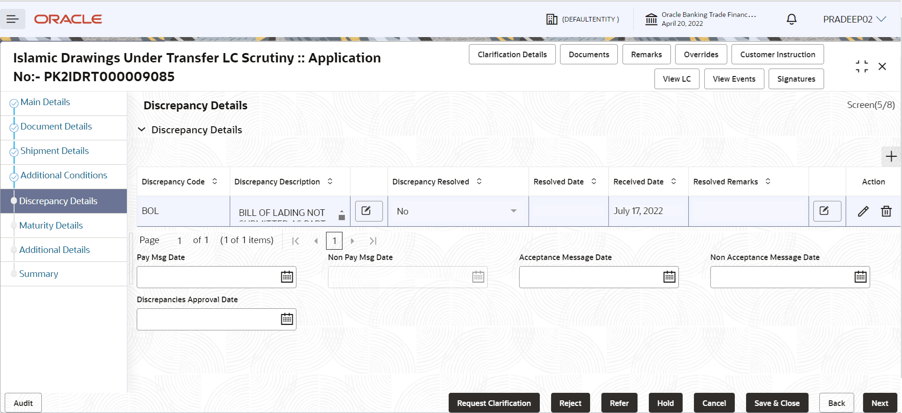Edit the BOL row with pencil icon
Screen dimensions: 902x413
863,211
